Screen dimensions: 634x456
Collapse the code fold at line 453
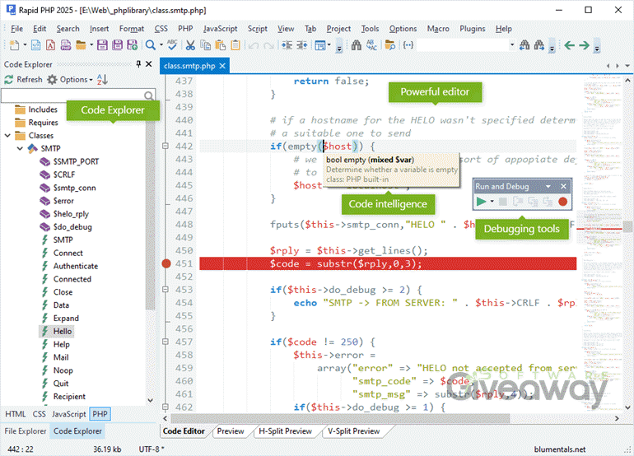165,290
